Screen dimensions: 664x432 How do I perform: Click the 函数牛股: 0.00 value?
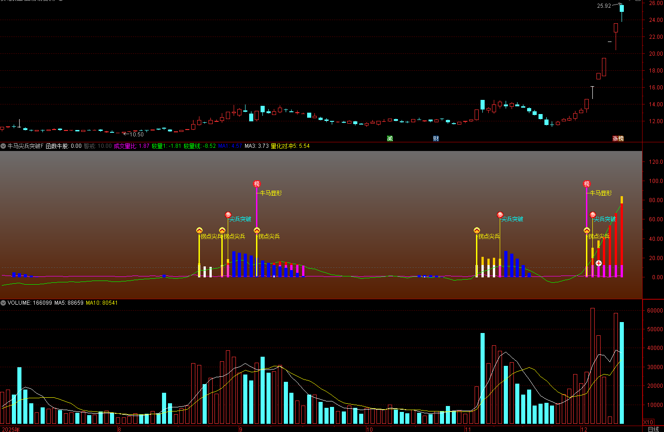(63, 146)
